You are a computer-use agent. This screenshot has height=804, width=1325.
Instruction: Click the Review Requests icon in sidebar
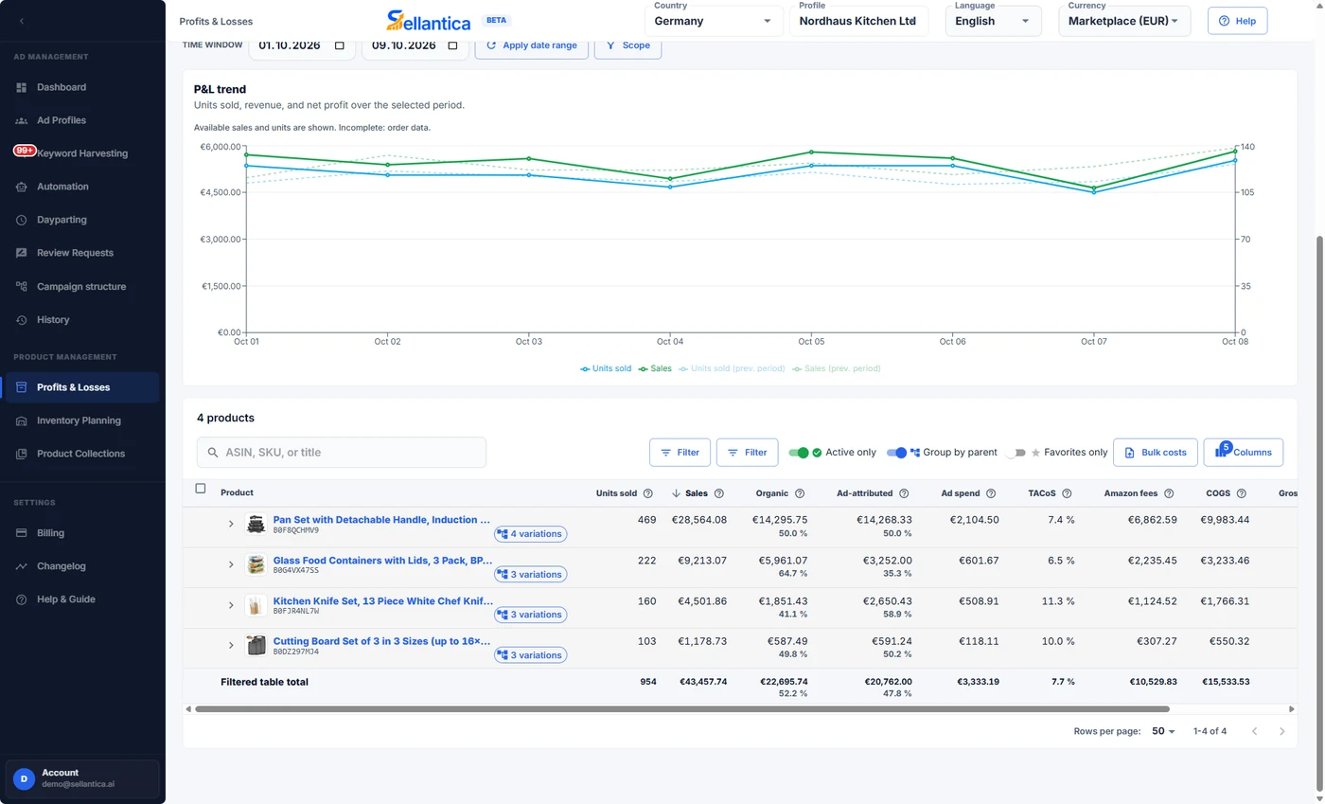coord(22,253)
